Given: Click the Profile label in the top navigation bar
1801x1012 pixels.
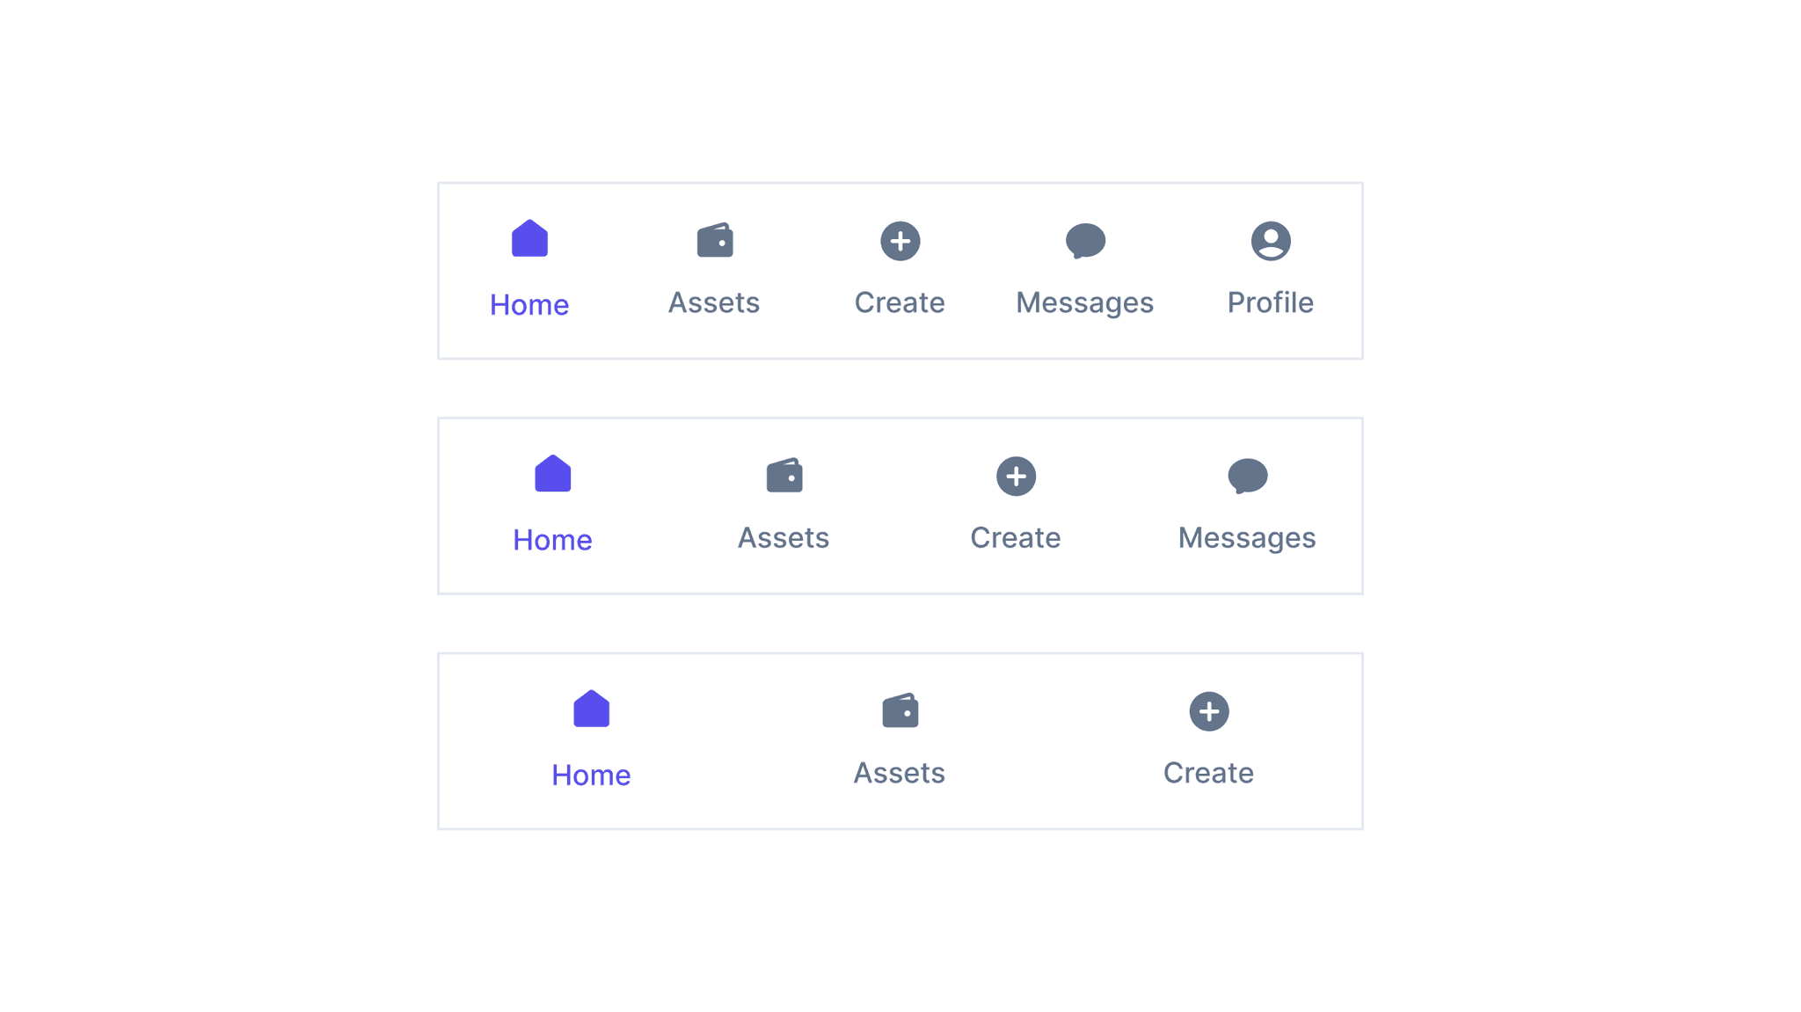Looking at the screenshot, I should (1270, 302).
